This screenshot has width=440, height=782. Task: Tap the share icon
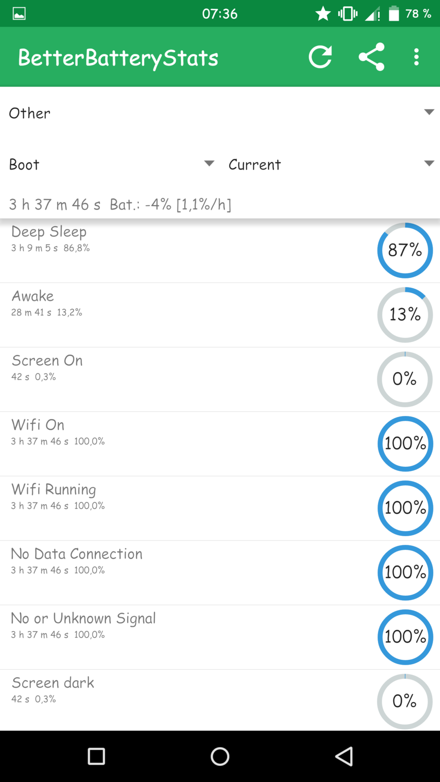point(372,57)
